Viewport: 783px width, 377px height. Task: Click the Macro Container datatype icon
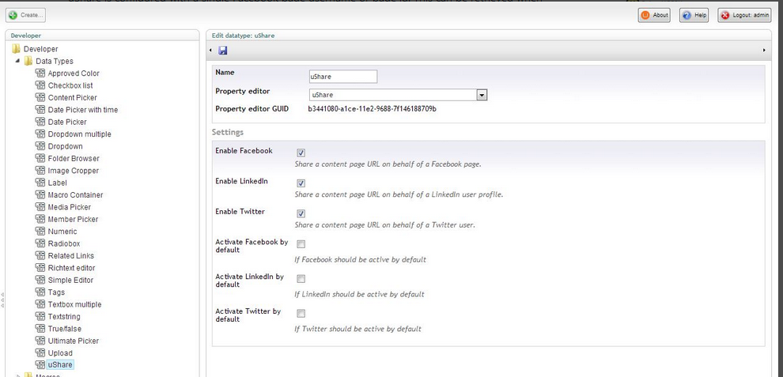coord(40,194)
